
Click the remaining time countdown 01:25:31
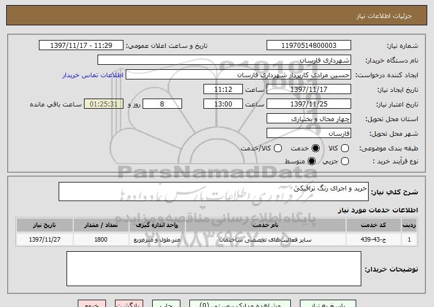(x=104, y=104)
